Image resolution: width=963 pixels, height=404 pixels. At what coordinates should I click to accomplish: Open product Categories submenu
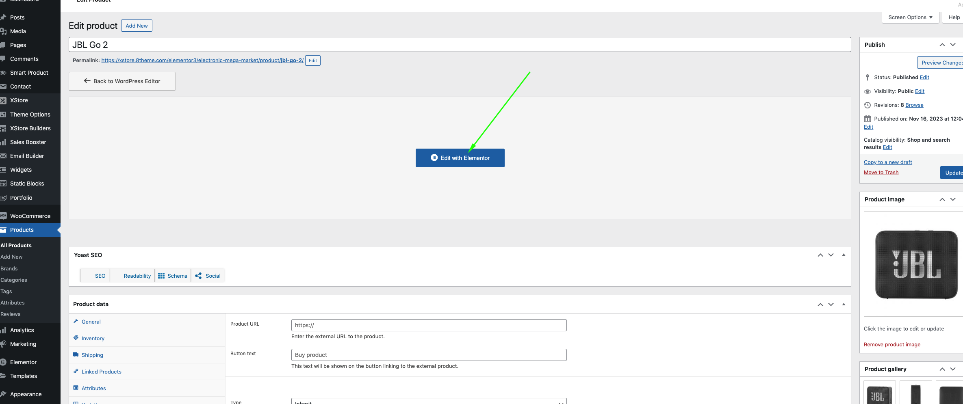[x=13, y=280]
